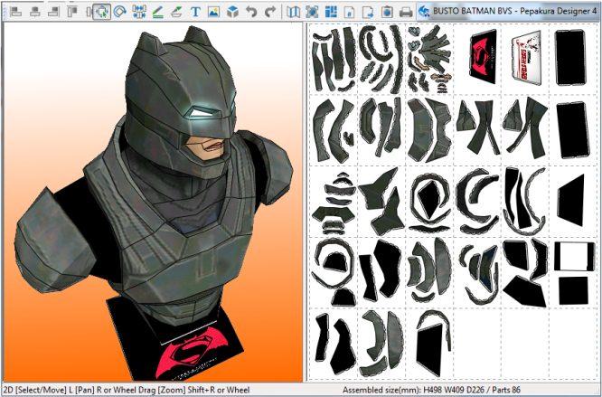Select the Edit Flaps tool
The width and height of the screenshot is (602, 397).
click(176, 12)
